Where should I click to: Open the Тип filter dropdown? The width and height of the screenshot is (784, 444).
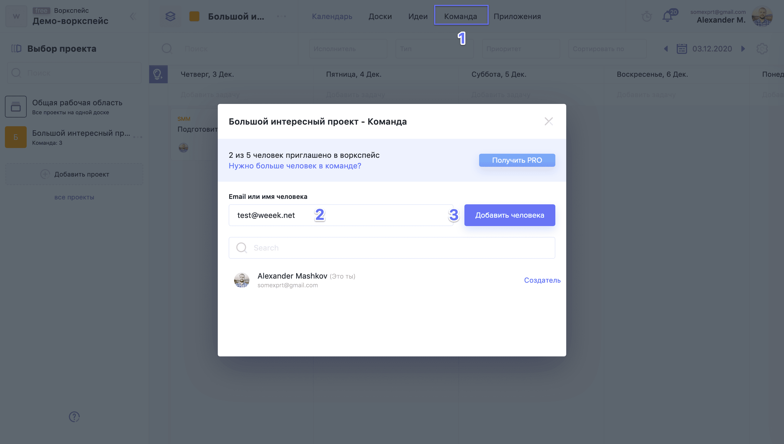pyautogui.click(x=434, y=49)
